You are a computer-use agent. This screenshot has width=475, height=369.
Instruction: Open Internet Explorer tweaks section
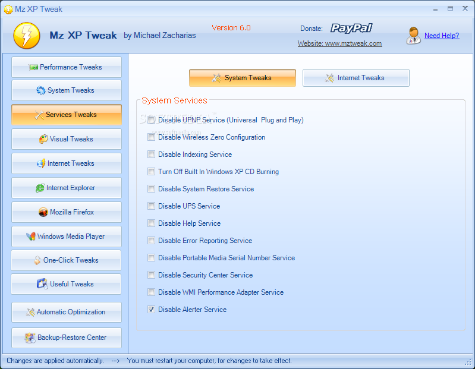[67, 188]
